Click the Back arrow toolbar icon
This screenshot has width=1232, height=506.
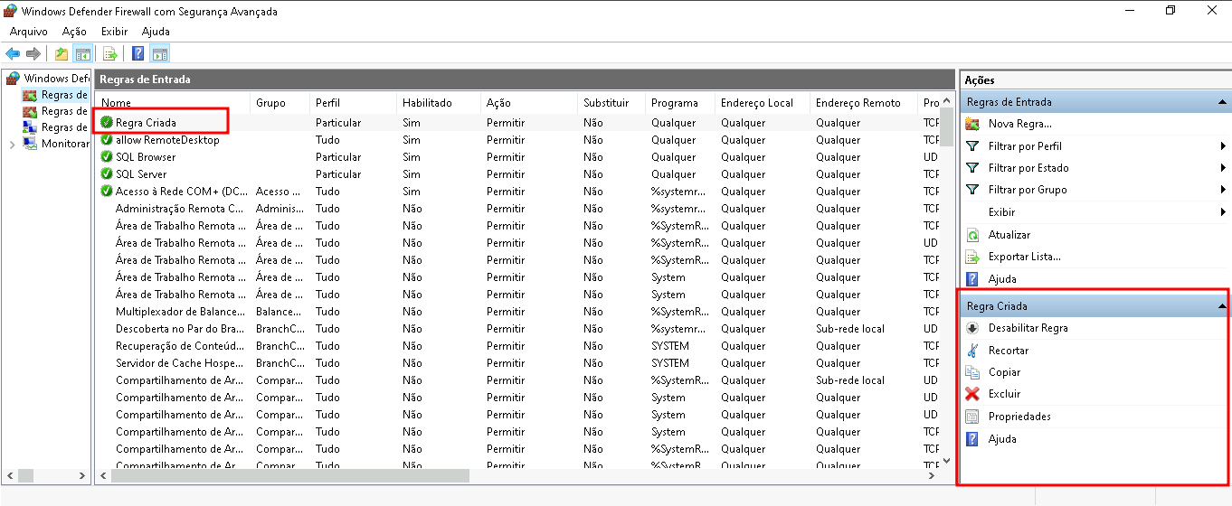[13, 53]
